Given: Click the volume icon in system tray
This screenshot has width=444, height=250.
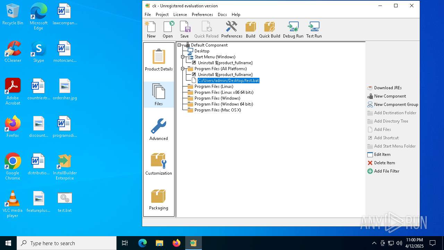Looking at the screenshot, I should 399,243.
